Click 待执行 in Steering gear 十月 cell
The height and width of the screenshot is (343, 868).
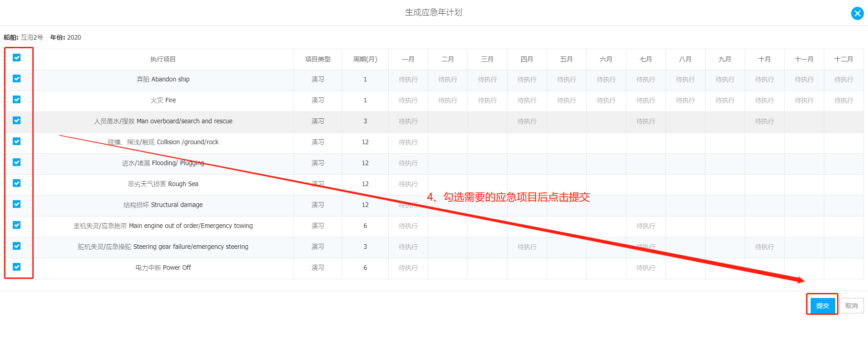click(x=765, y=247)
